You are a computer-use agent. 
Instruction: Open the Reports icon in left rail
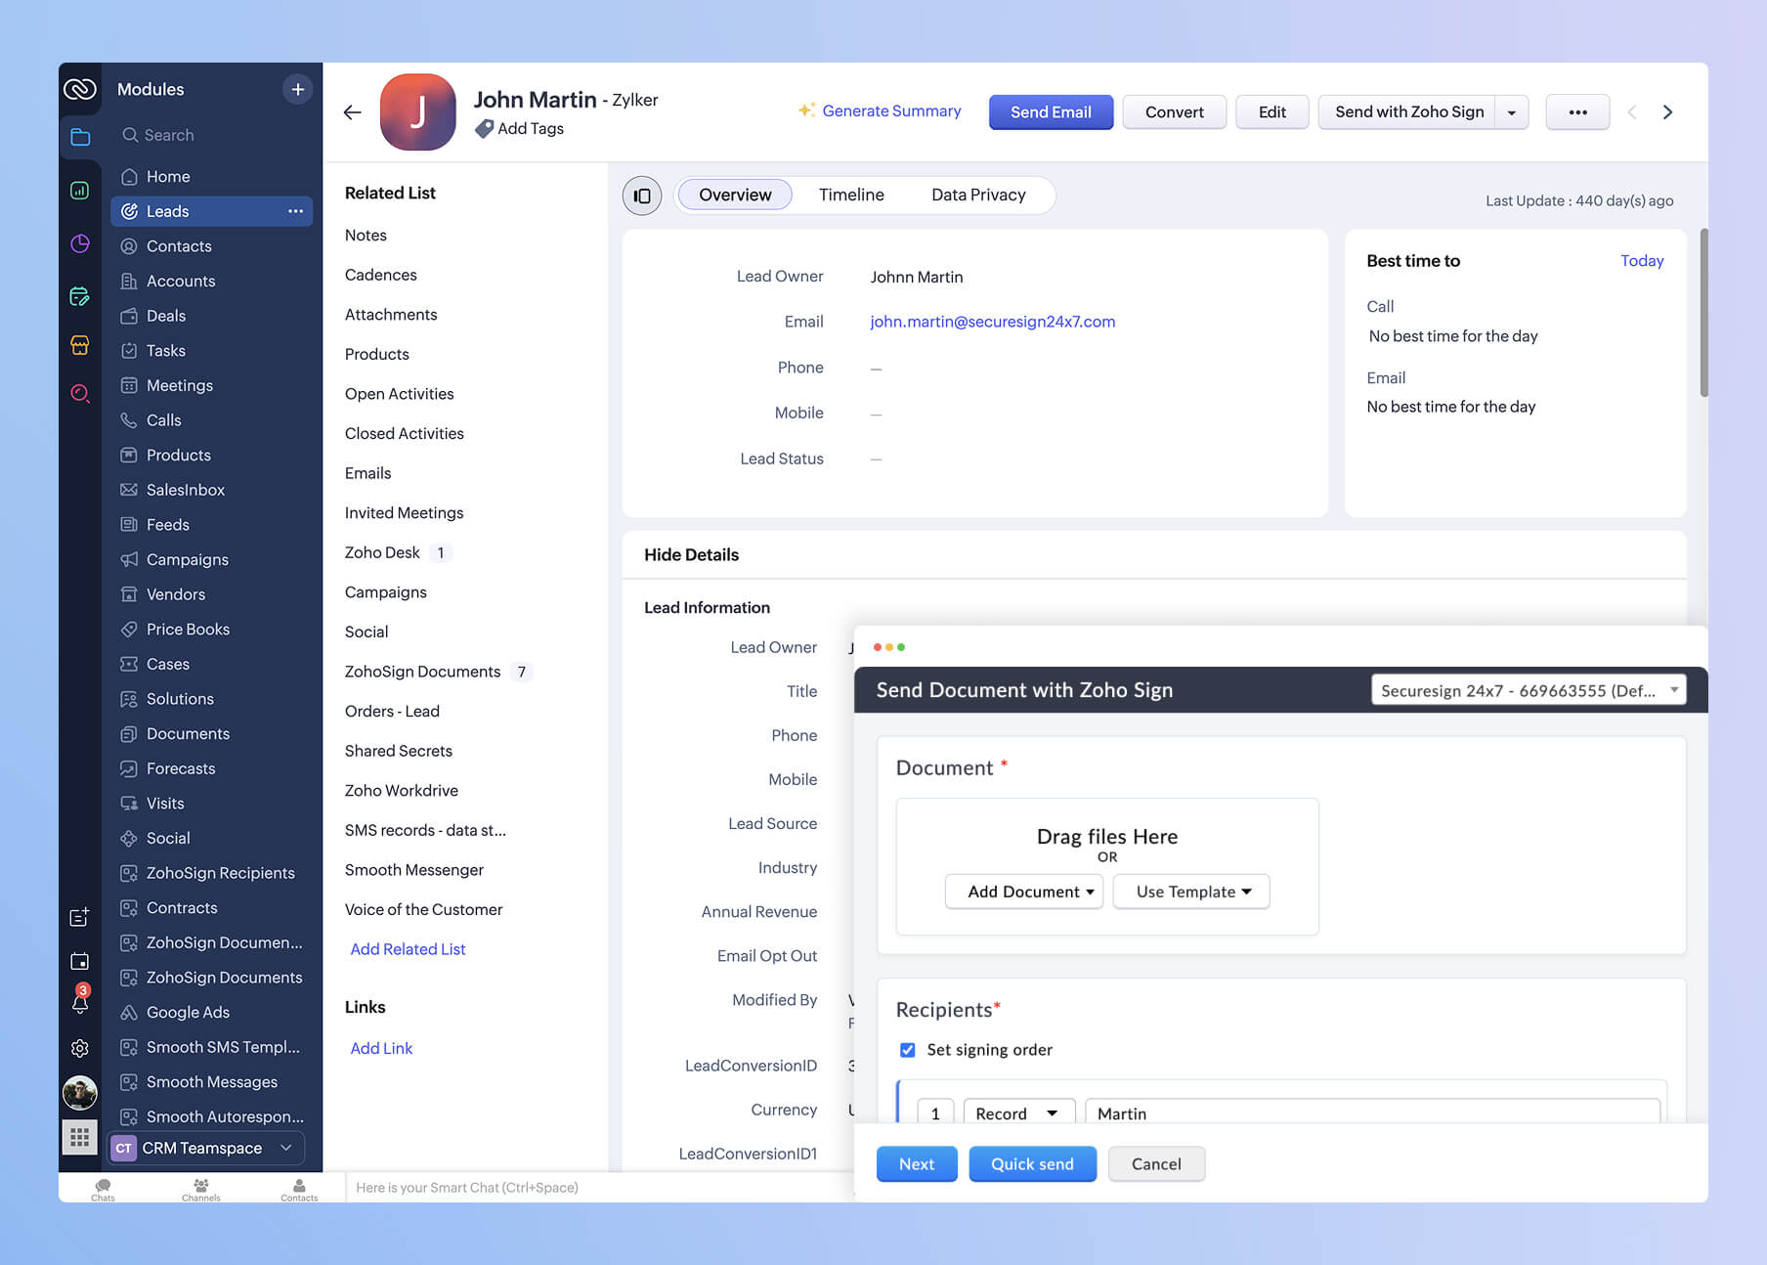point(80,191)
